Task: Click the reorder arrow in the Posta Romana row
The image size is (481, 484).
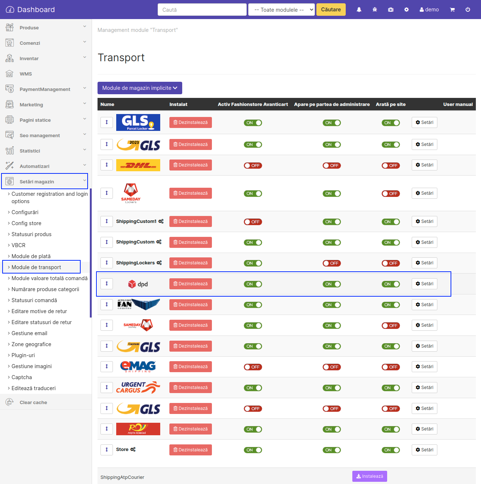Action: pyautogui.click(x=107, y=429)
